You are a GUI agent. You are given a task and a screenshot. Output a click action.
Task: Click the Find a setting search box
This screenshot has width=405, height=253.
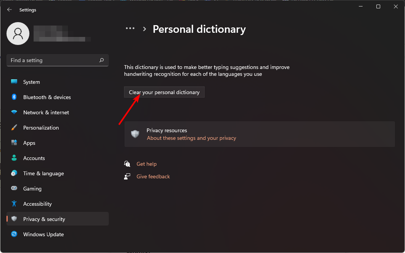50,60
